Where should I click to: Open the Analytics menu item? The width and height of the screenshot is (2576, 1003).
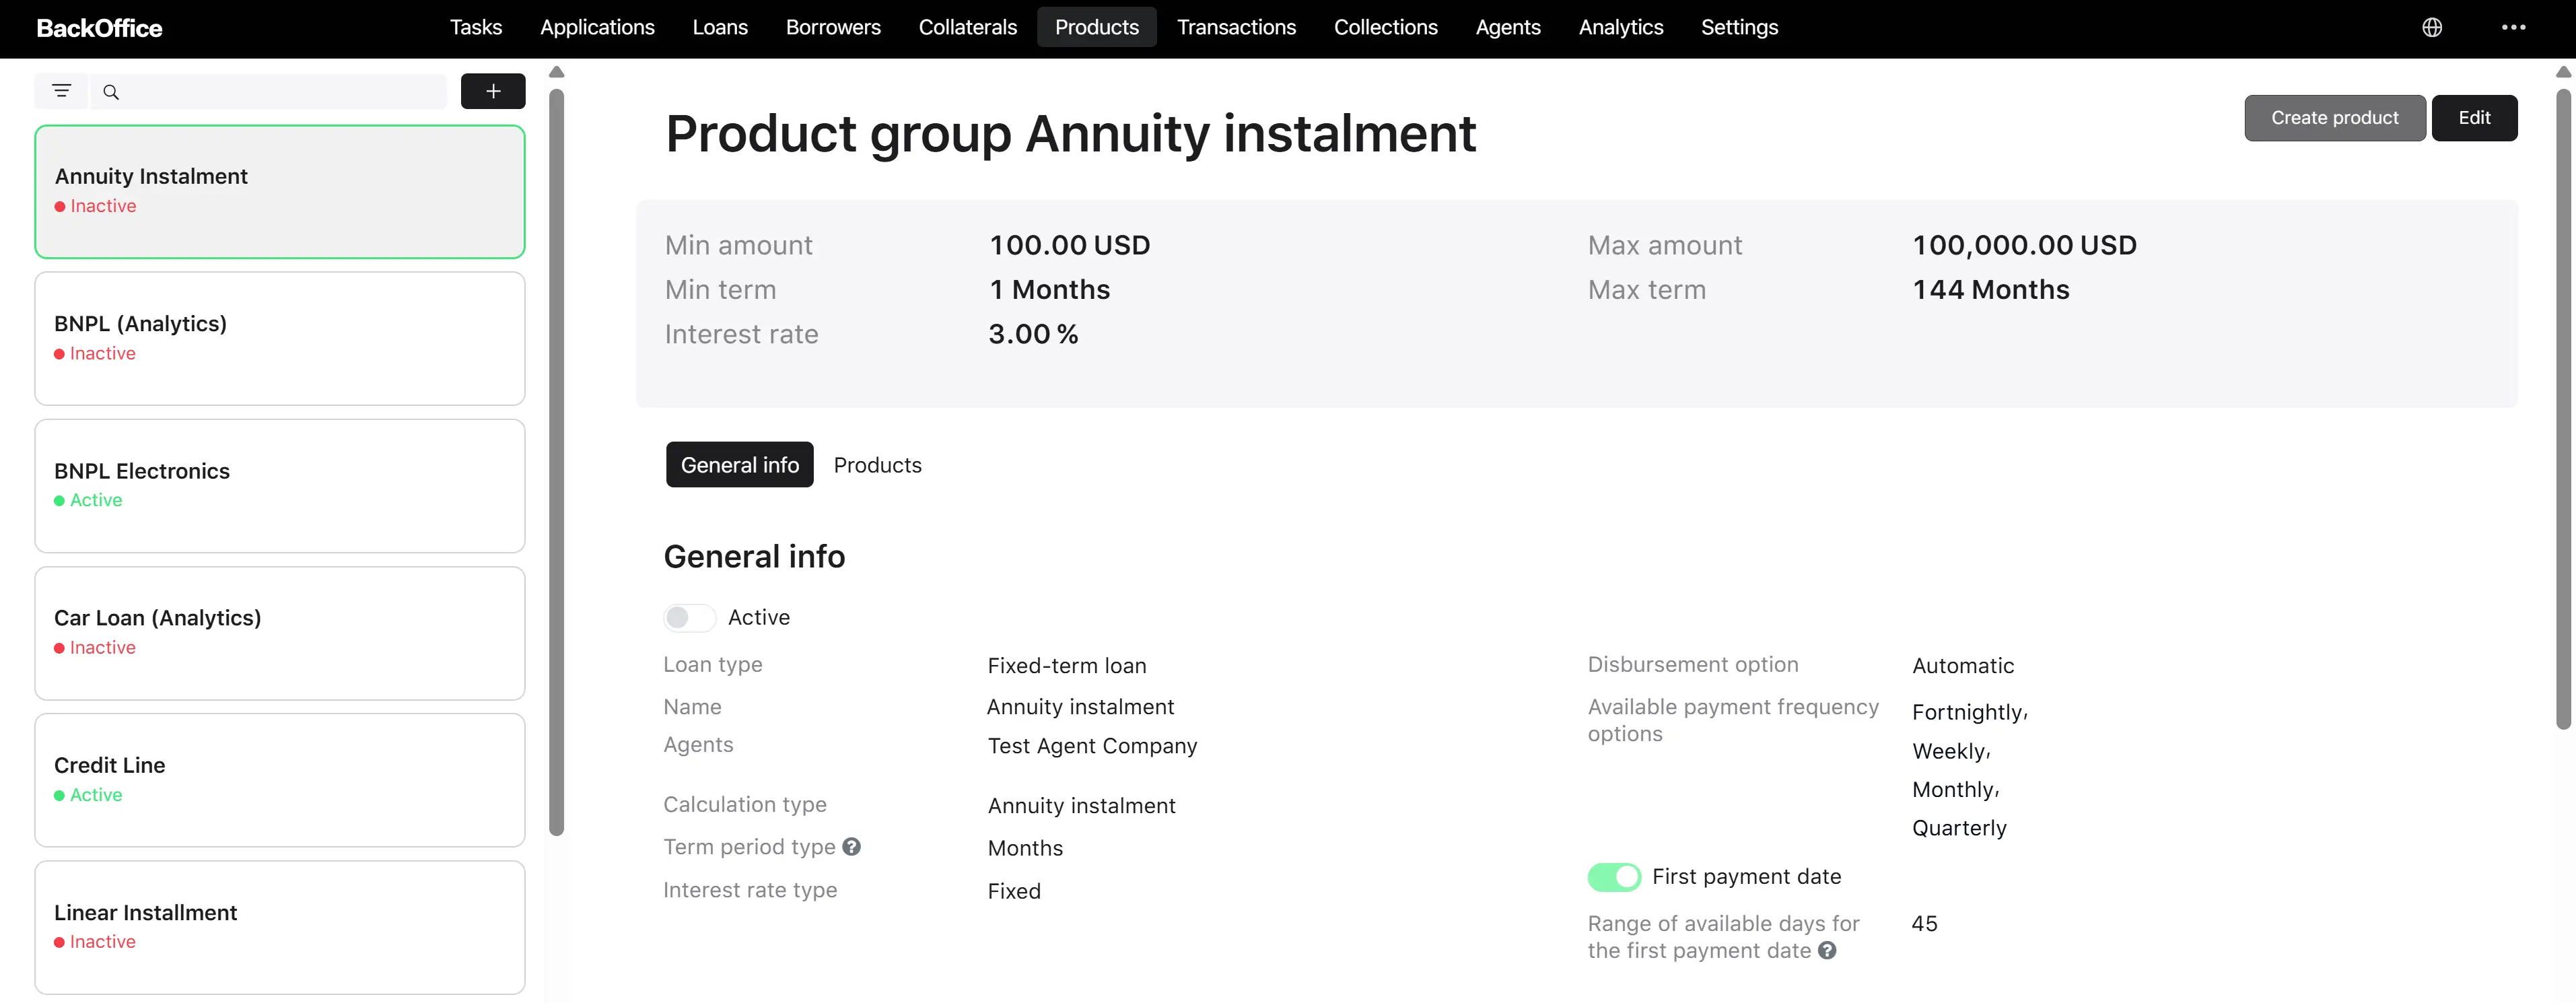[1620, 27]
